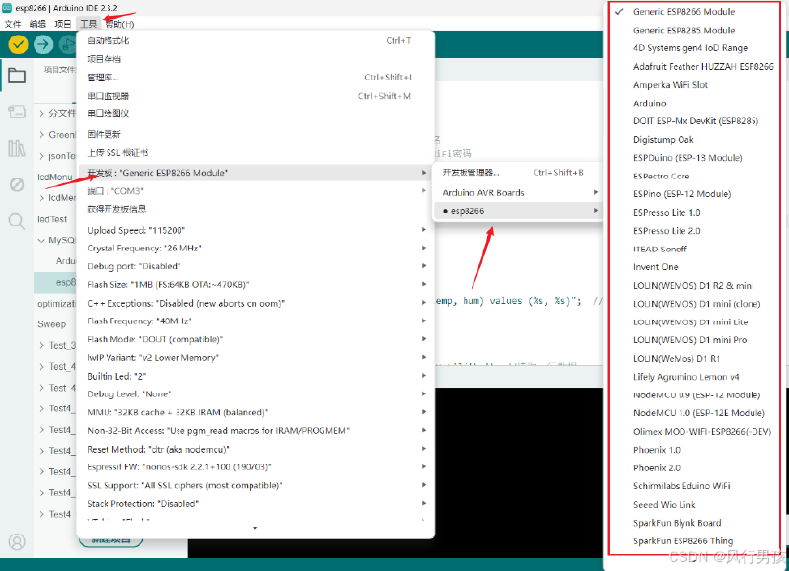Screen dimensions: 789x571
Task: Click the tools menu scroll-down arrow
Action: 255,528
